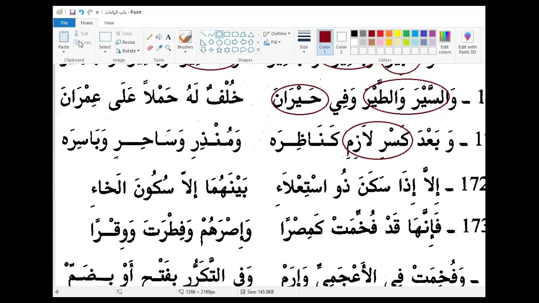
Task: Choose the Five-point star shape
Action: tap(219, 50)
